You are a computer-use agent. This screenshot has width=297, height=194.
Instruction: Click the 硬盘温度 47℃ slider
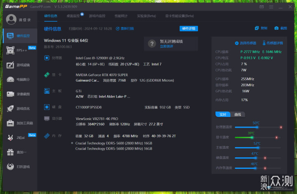(258, 158)
